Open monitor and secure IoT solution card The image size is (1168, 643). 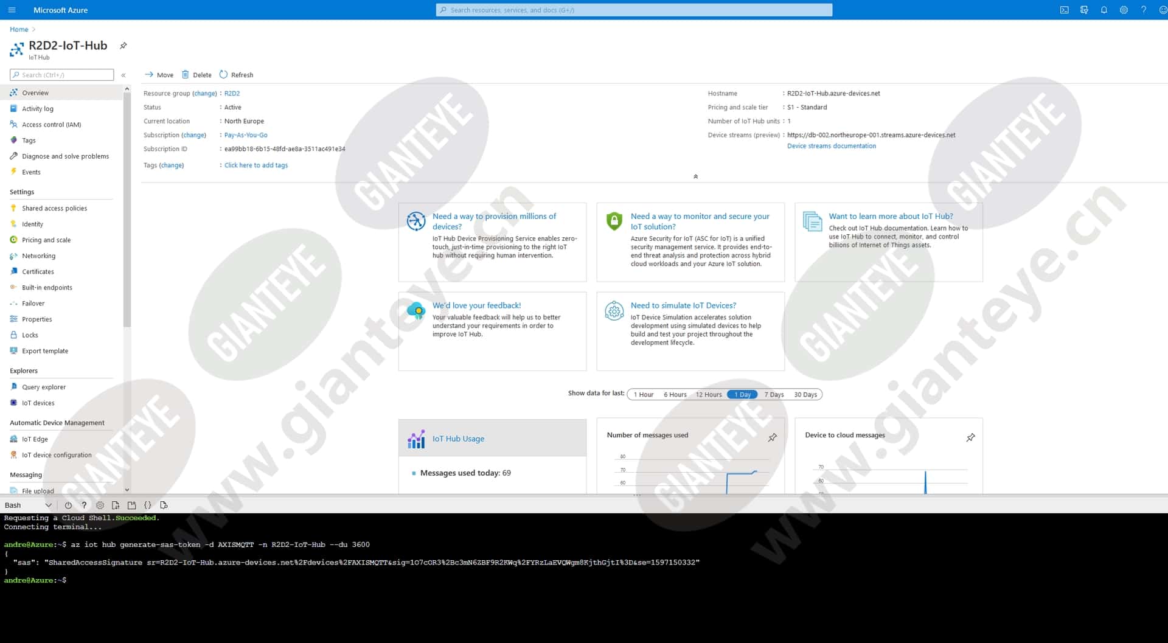(690, 242)
